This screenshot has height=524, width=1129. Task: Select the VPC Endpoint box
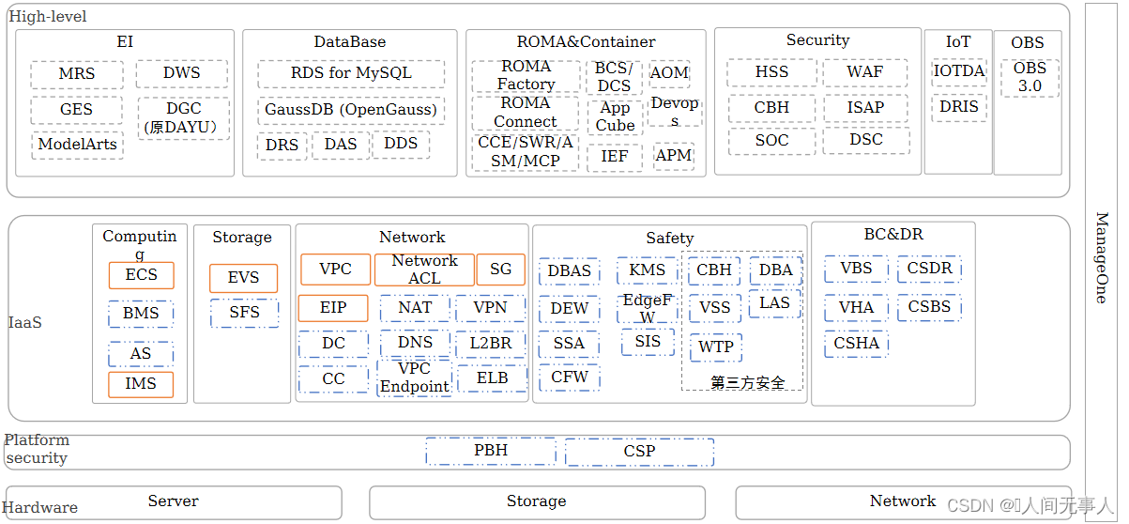pos(415,378)
